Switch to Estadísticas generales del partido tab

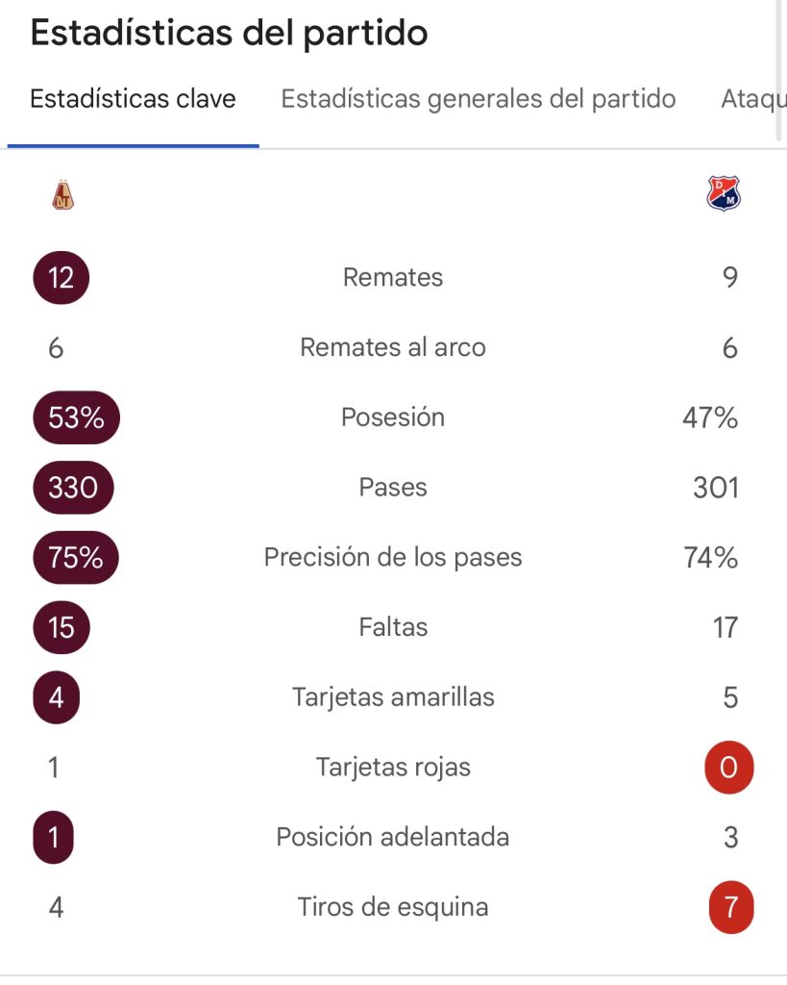click(479, 99)
